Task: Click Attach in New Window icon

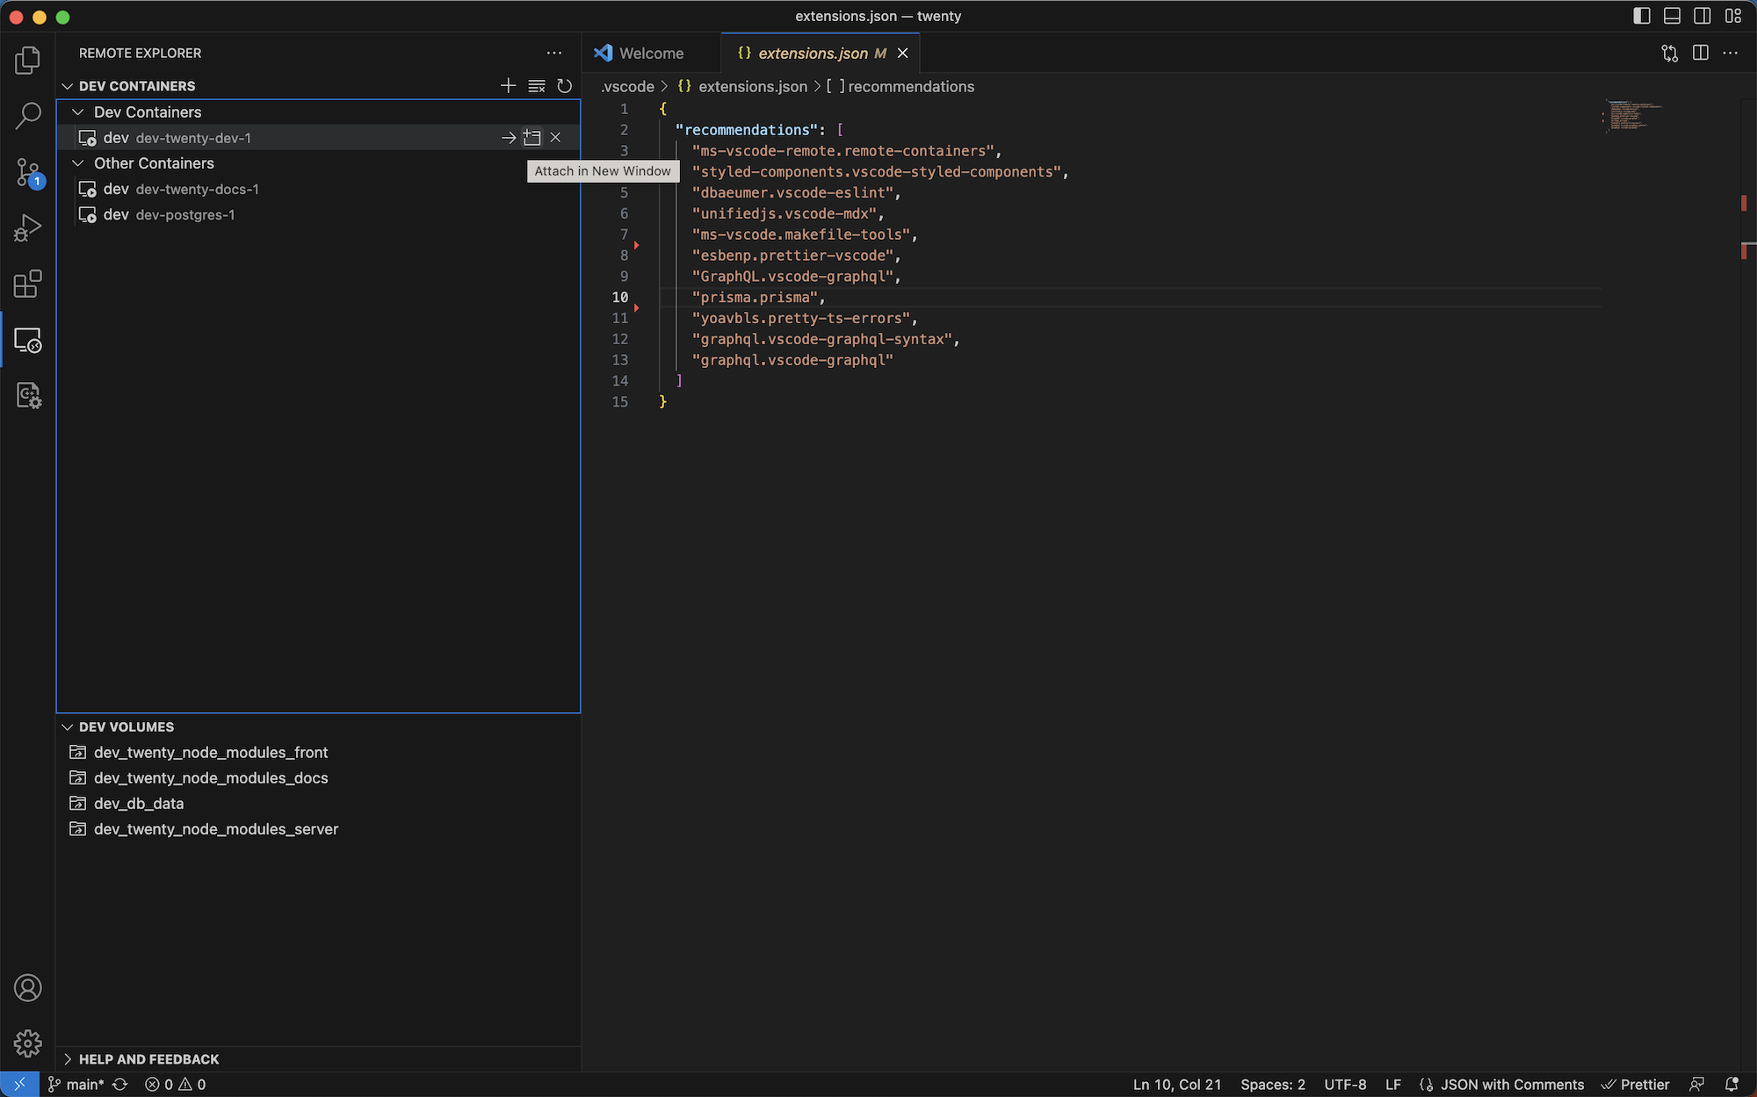Action: coord(531,138)
